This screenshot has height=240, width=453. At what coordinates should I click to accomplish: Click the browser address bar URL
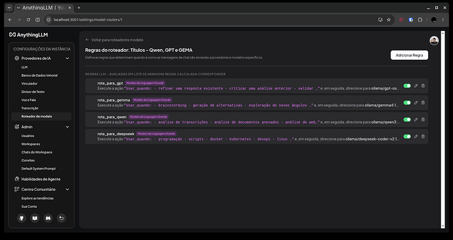pos(88,20)
